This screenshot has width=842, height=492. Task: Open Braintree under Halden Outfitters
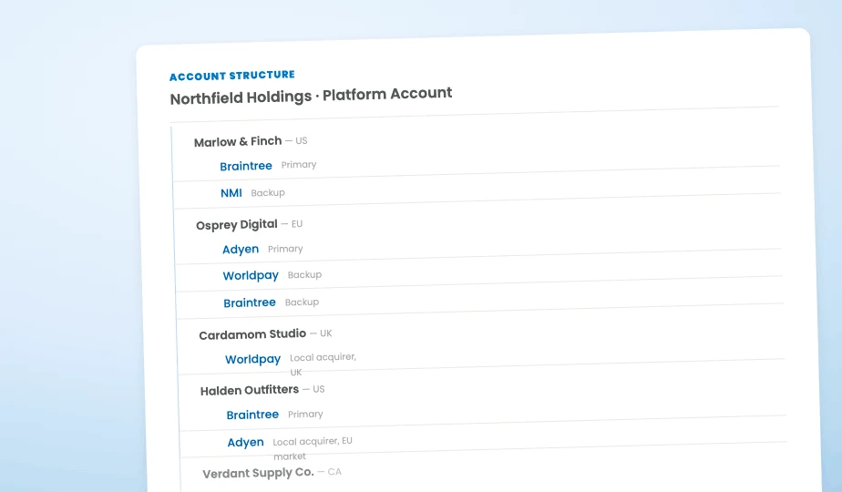click(x=252, y=415)
